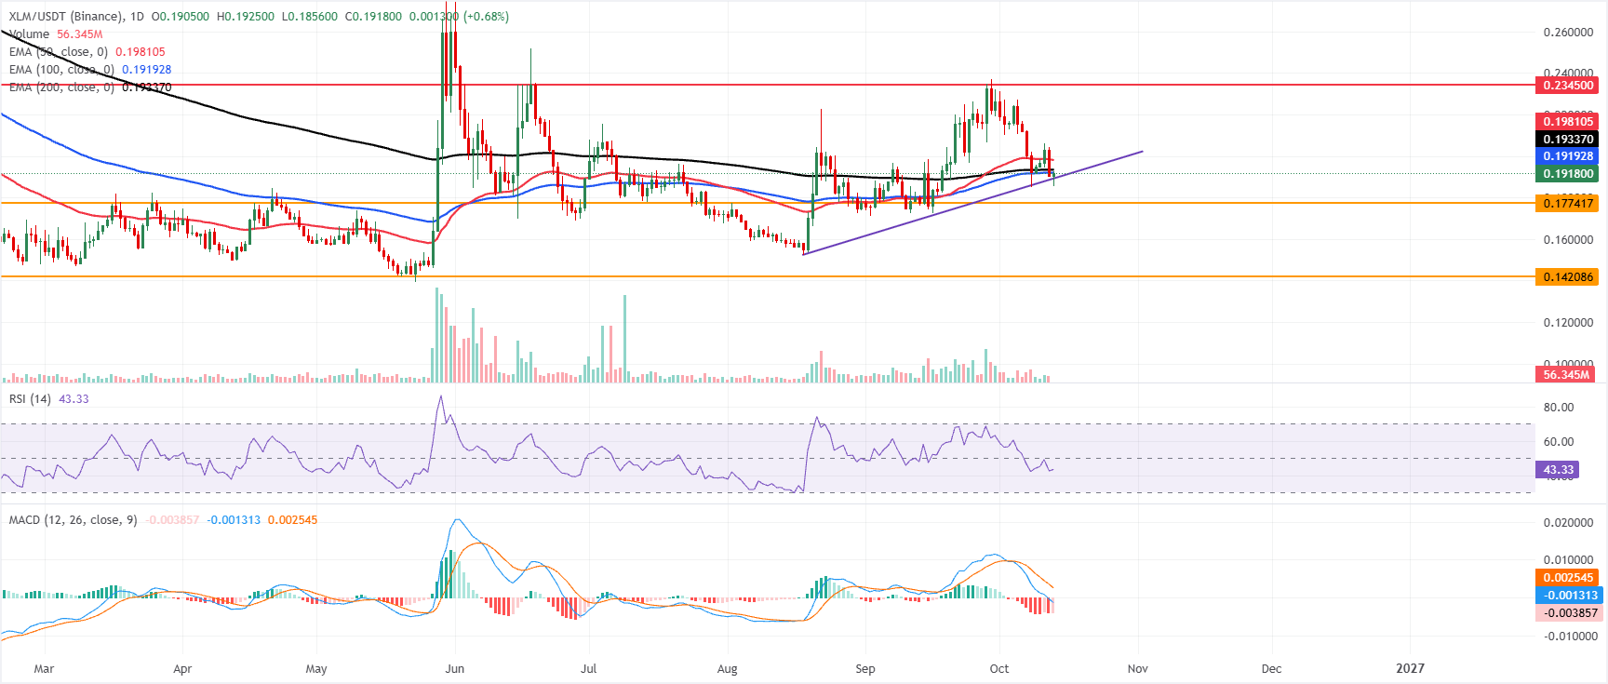Click the 0.020000 MACD scale label
Screen dimensions: 1608x684
(x=1568, y=523)
